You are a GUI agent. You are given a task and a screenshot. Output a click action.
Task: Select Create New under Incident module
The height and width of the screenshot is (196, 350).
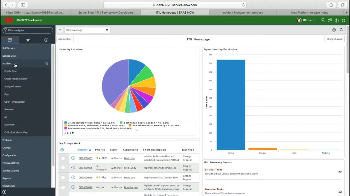(x=10, y=71)
